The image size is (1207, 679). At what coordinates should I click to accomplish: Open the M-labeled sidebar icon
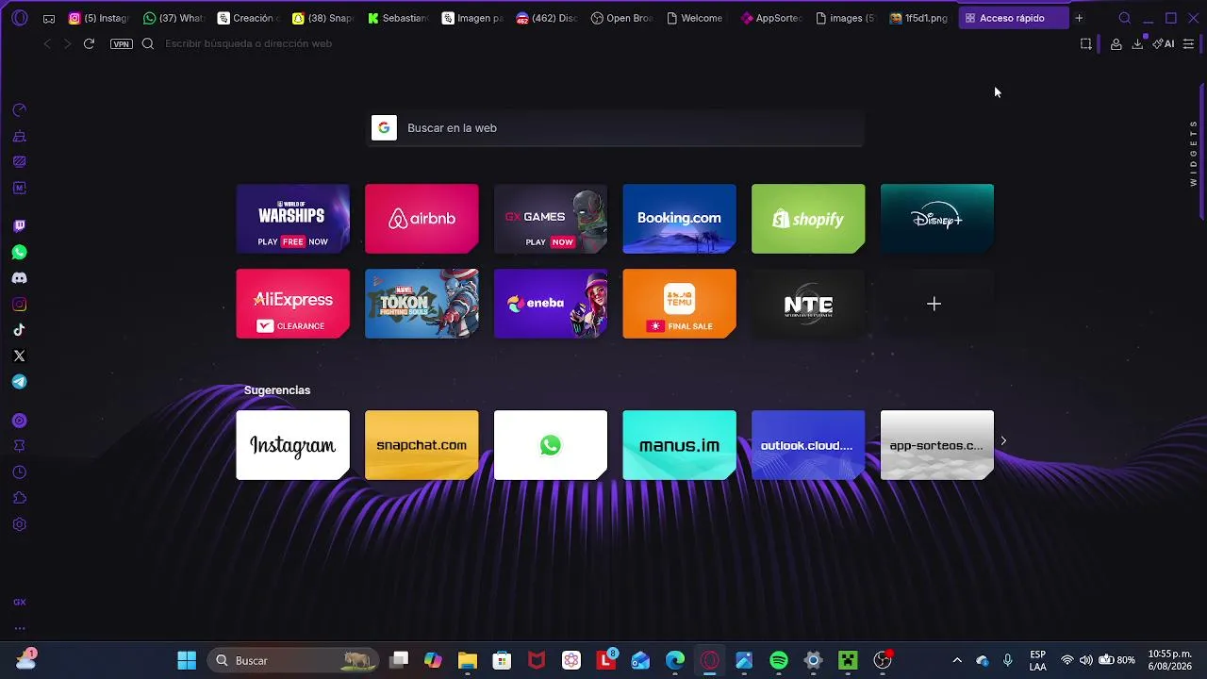(19, 188)
